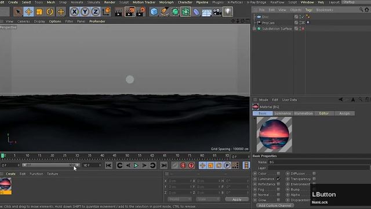Screen dimensions: 371x209
Task: Select the Disc object
Action: (x=265, y=17)
